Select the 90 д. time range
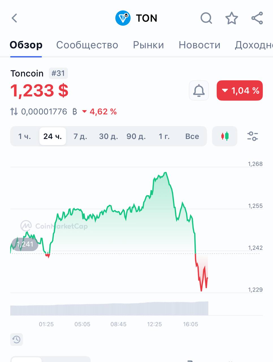 (136, 136)
